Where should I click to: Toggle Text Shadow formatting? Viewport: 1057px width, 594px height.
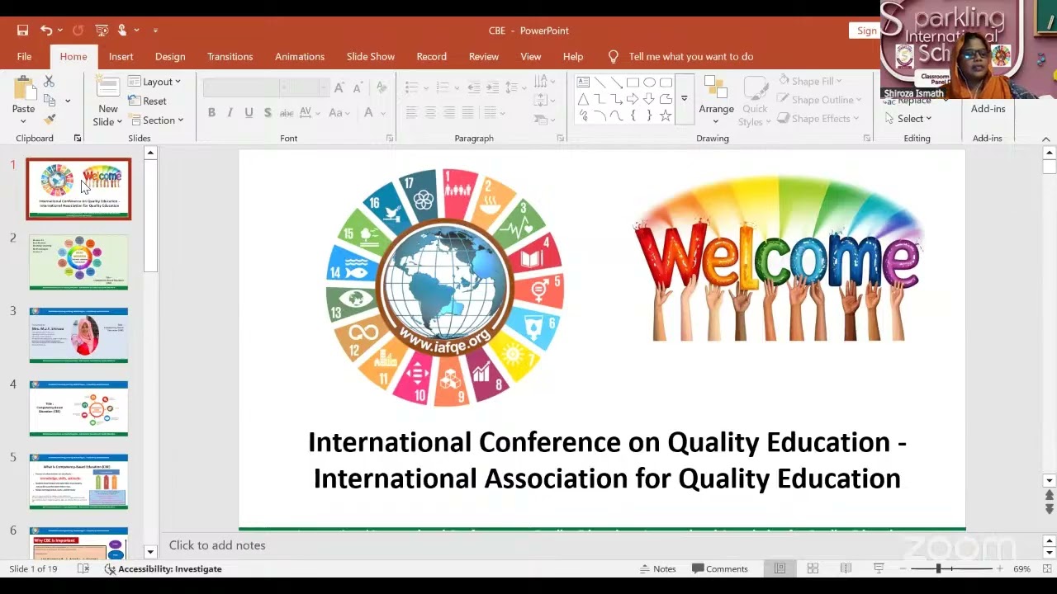coord(268,112)
